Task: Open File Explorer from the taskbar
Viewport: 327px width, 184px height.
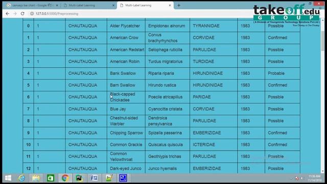Action: point(36,178)
